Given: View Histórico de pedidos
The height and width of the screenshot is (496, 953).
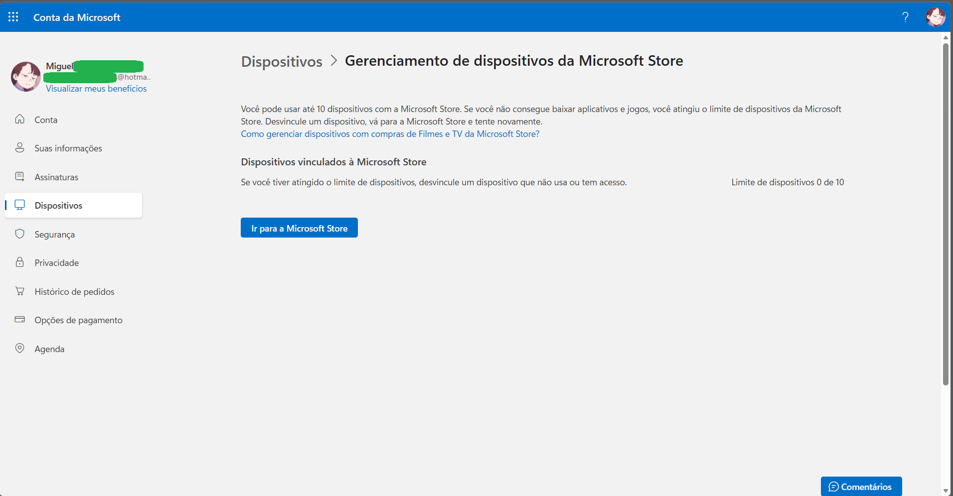Looking at the screenshot, I should click(x=73, y=291).
